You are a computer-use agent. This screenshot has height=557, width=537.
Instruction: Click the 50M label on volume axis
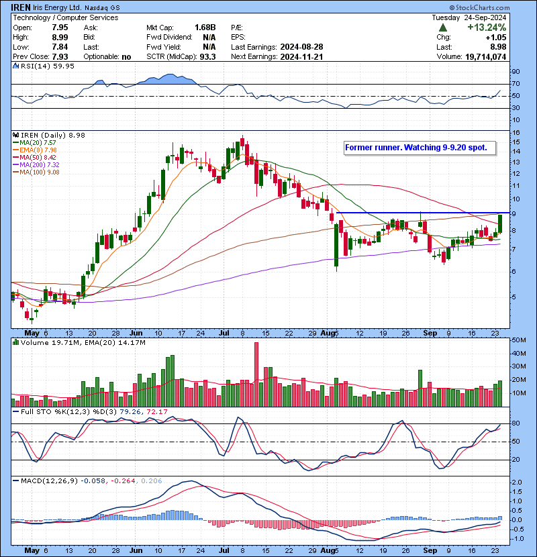[518, 340]
